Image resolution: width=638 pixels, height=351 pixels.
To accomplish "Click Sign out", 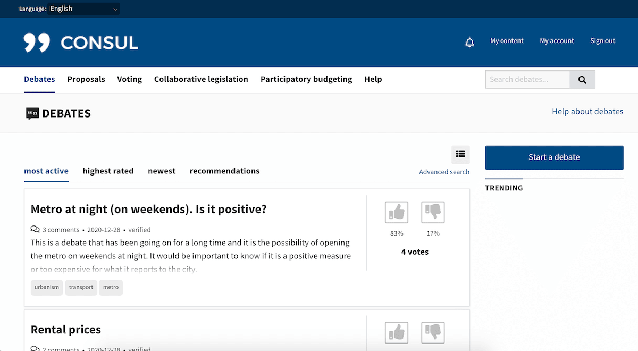I will point(602,41).
